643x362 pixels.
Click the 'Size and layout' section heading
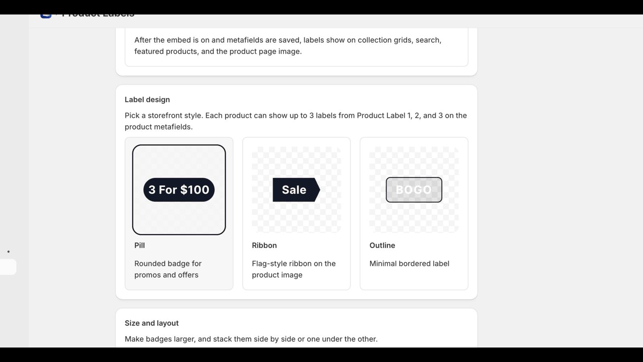point(152,323)
